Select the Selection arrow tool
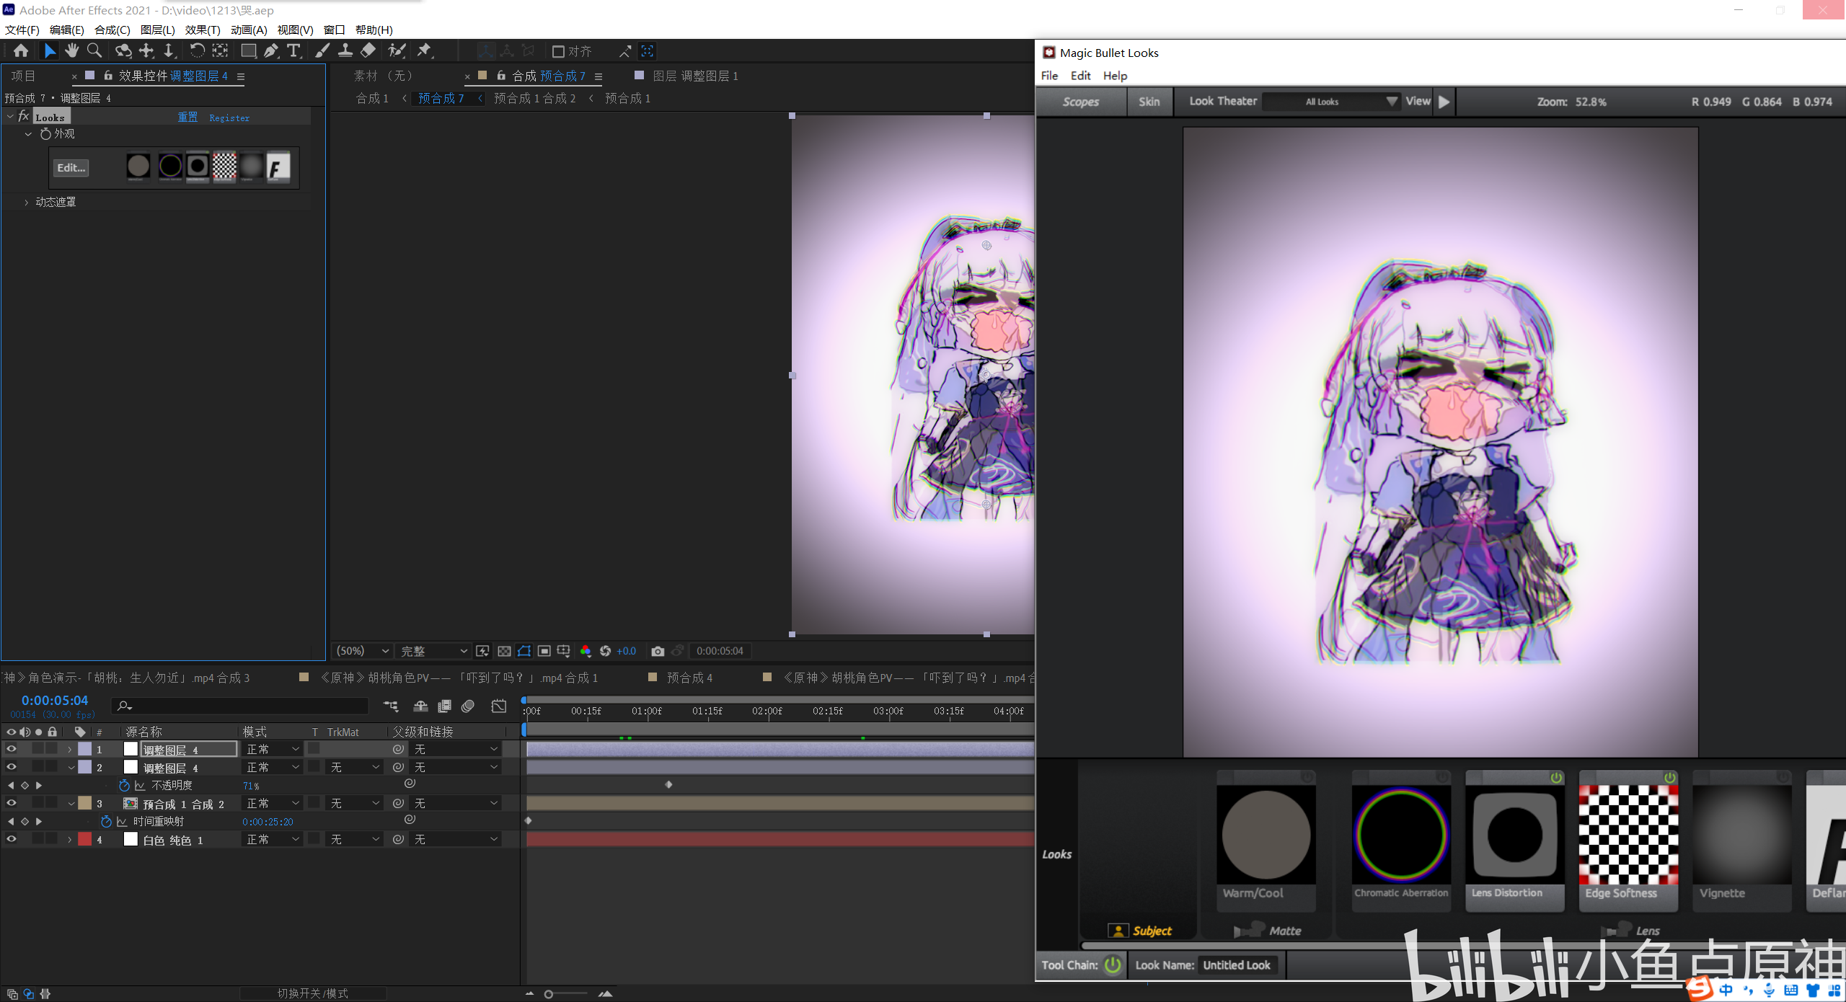The image size is (1846, 1002). click(50, 50)
